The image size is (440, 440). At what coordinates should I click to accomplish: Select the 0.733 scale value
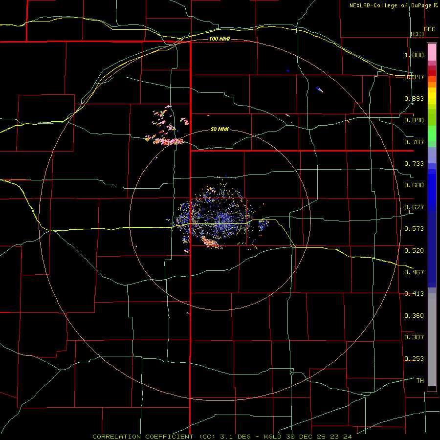pyautogui.click(x=414, y=164)
